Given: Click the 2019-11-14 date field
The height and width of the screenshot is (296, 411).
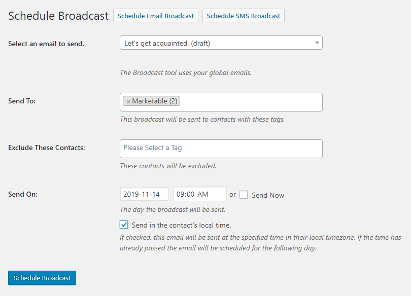Looking at the screenshot, I should tap(144, 194).
